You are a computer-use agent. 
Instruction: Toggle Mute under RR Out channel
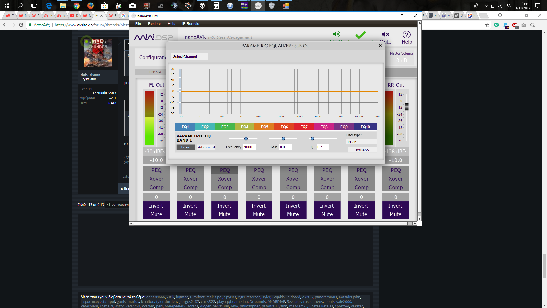coord(395,214)
